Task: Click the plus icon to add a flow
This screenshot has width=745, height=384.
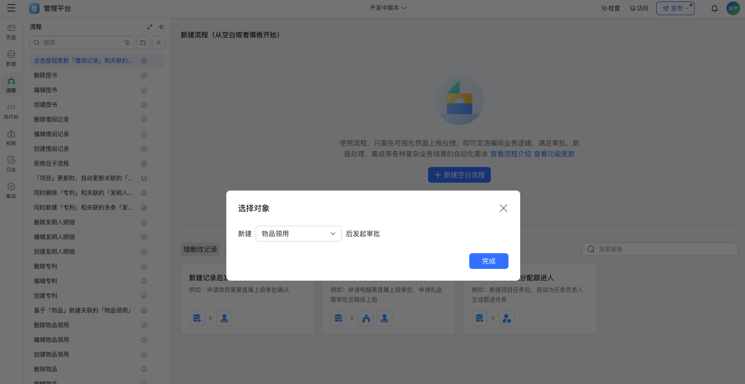Action: (159, 43)
